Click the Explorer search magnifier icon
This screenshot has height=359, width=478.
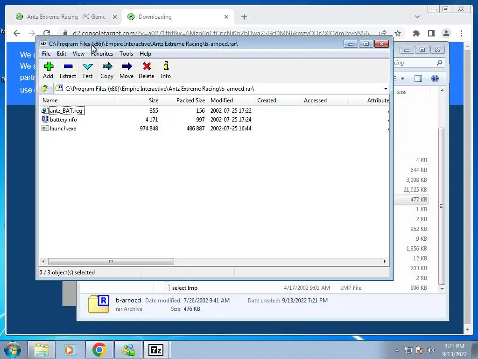pos(439,63)
